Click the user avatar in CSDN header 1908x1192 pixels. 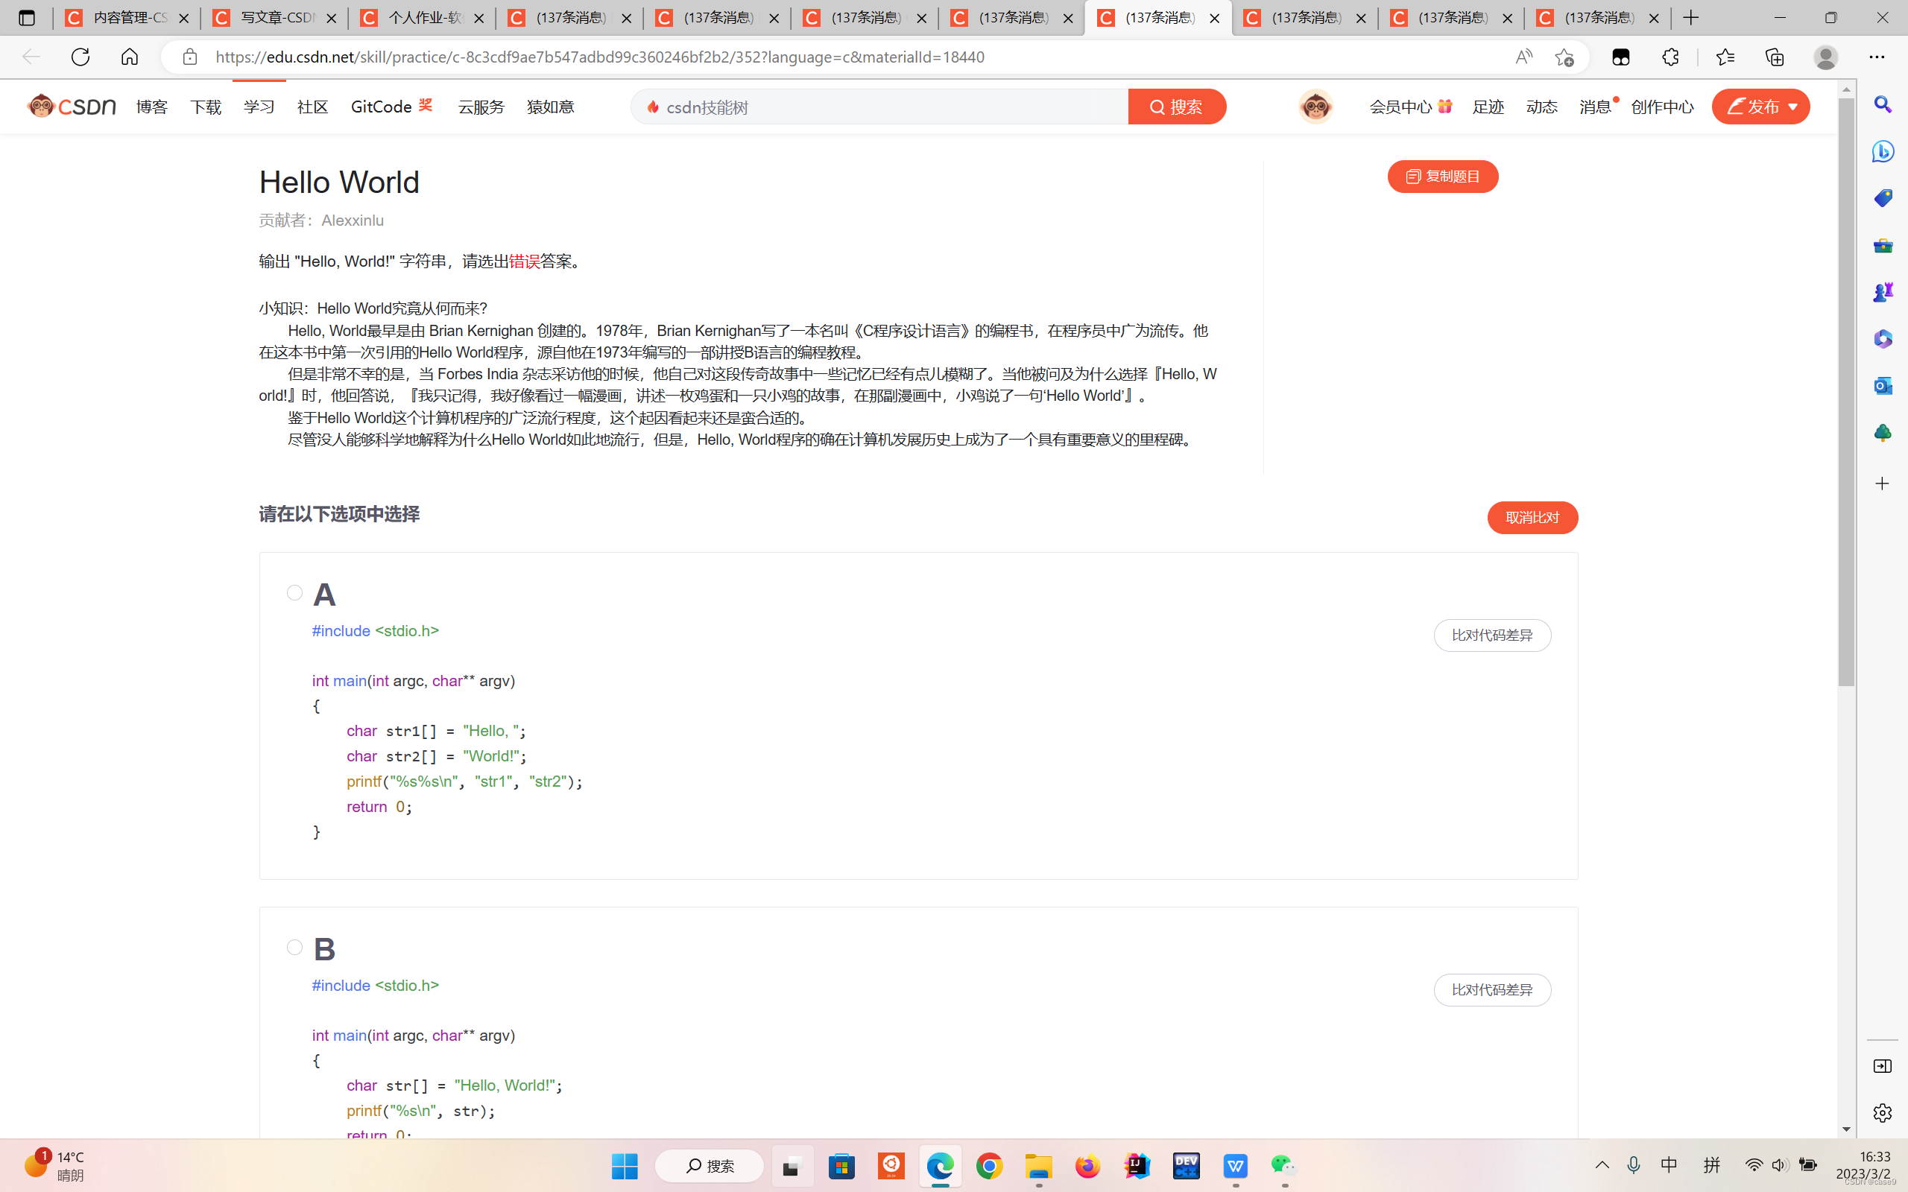[x=1315, y=107]
